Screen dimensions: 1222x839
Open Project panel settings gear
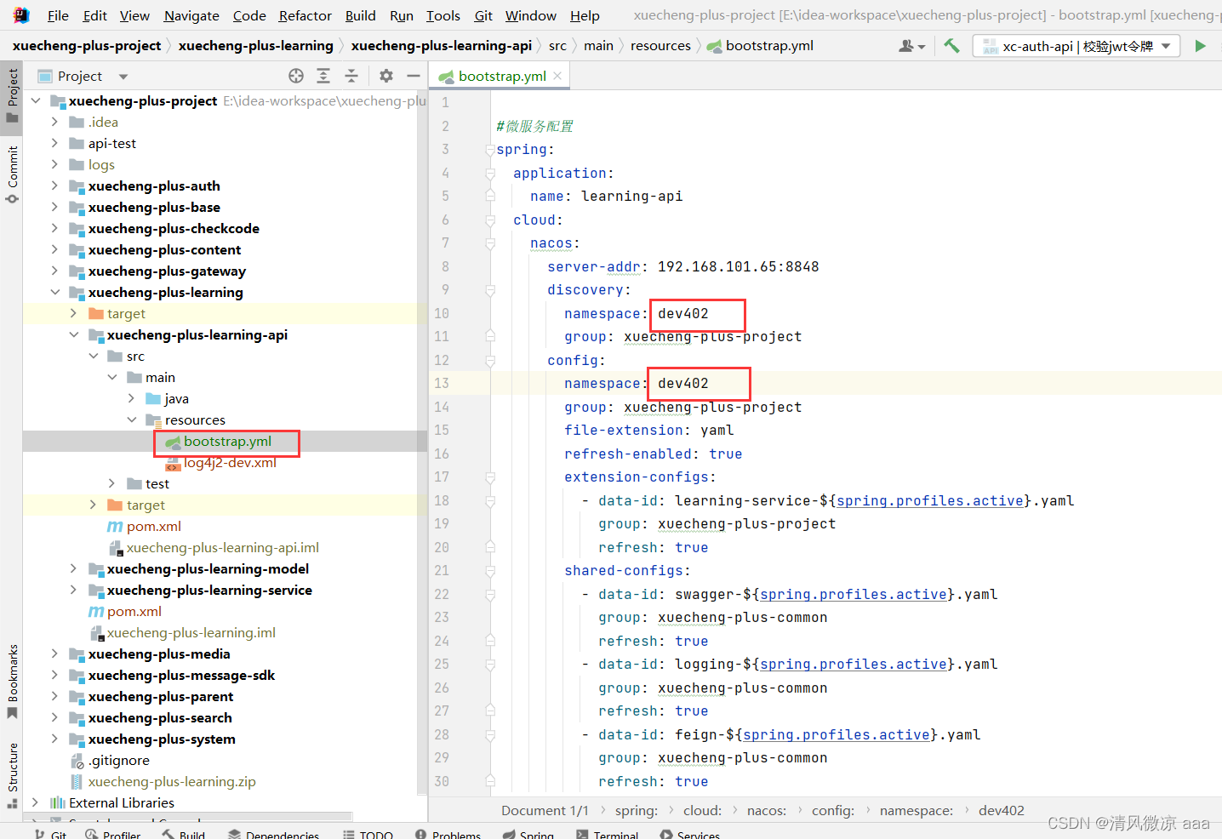click(386, 76)
